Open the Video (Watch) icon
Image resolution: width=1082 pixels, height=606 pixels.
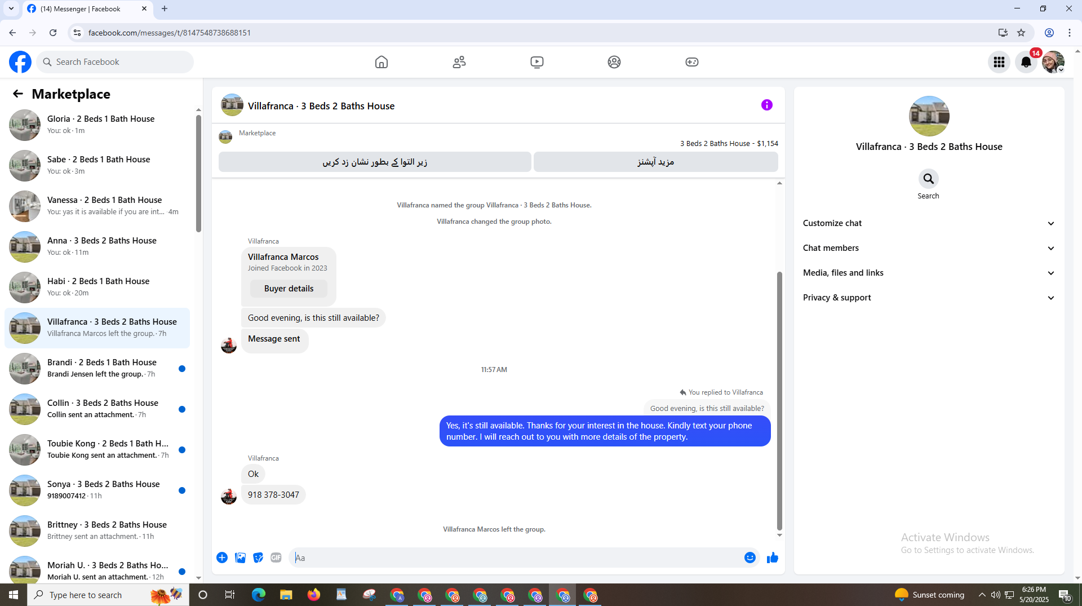tap(537, 62)
